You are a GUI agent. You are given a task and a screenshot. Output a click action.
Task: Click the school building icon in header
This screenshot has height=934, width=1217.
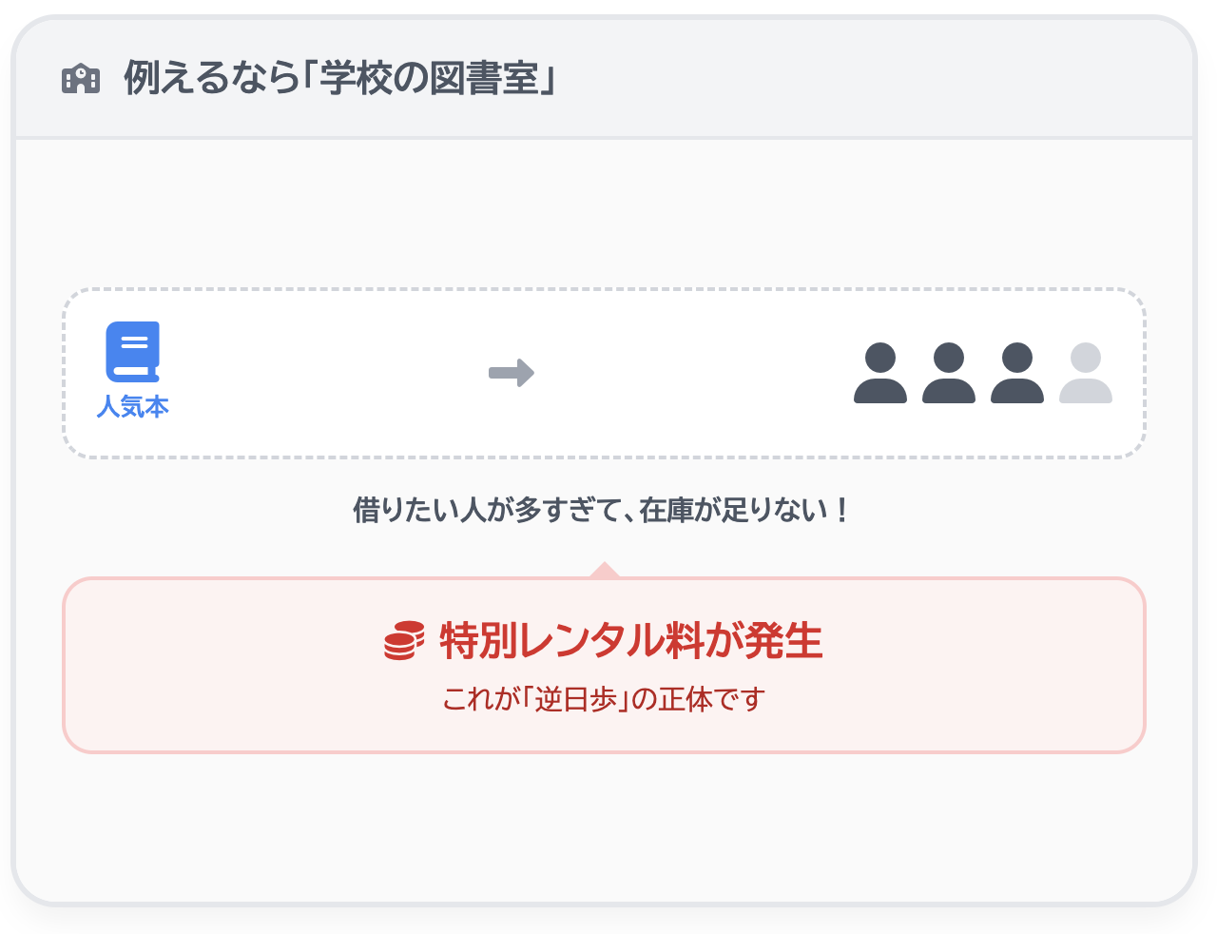81,78
